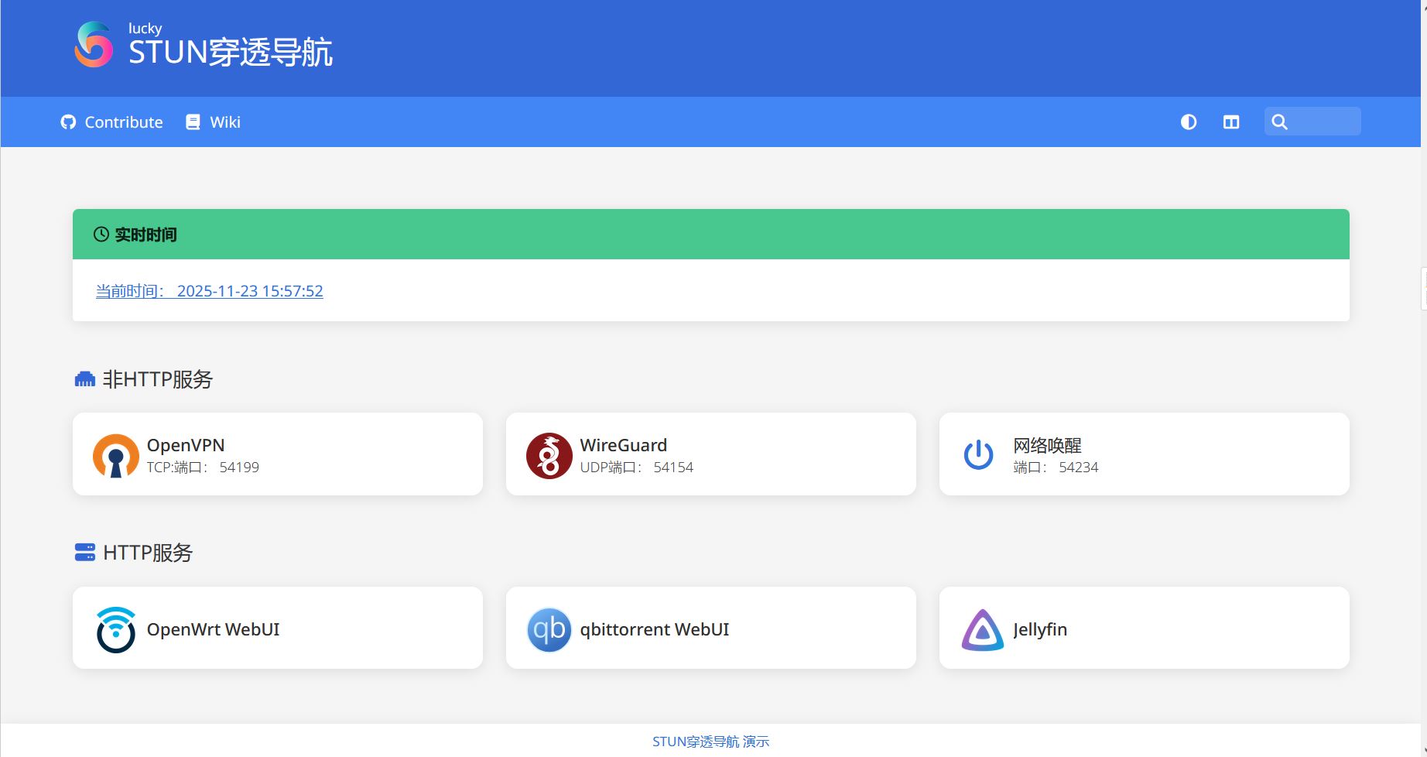Click the HTTP服务 section heading
Image resolution: width=1427 pixels, height=757 pixels.
point(147,553)
